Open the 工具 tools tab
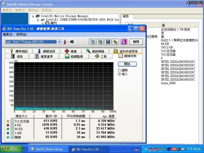Image resolution: width=204 pixels, height=153 pixels. pos(101,56)
